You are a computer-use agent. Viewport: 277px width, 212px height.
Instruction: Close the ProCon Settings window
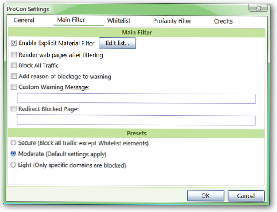click(258, 8)
